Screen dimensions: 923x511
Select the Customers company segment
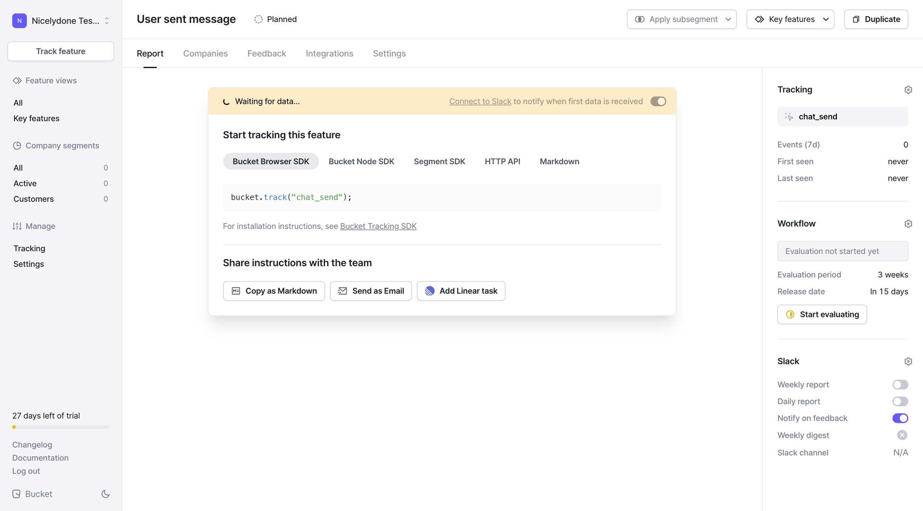(61, 199)
